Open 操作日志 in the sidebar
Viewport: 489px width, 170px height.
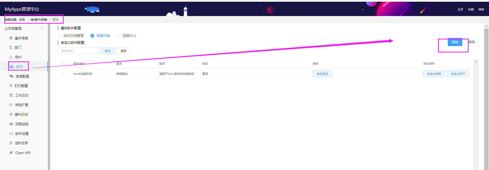coord(21,115)
